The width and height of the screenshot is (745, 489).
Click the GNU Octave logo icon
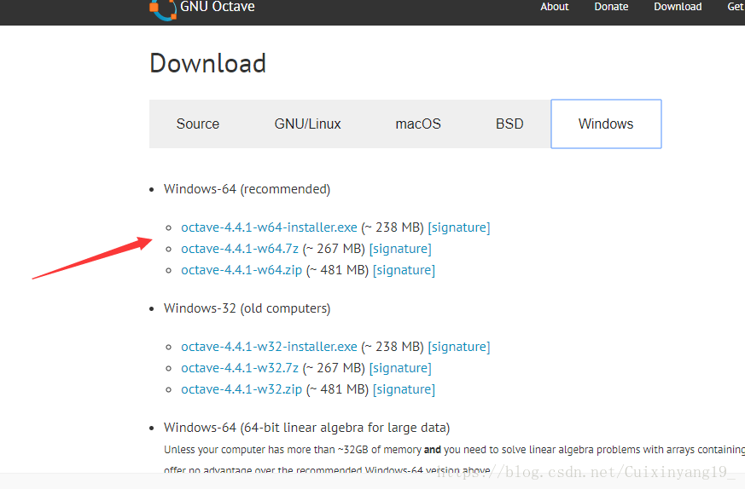163,9
